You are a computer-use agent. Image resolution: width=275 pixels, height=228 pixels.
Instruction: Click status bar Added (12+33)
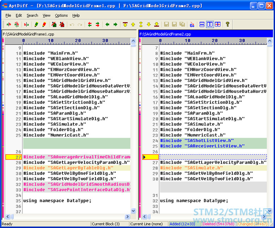185,224
